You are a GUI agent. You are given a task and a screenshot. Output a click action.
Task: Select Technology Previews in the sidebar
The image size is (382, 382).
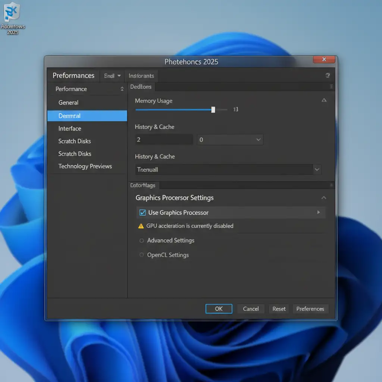pyautogui.click(x=85, y=166)
